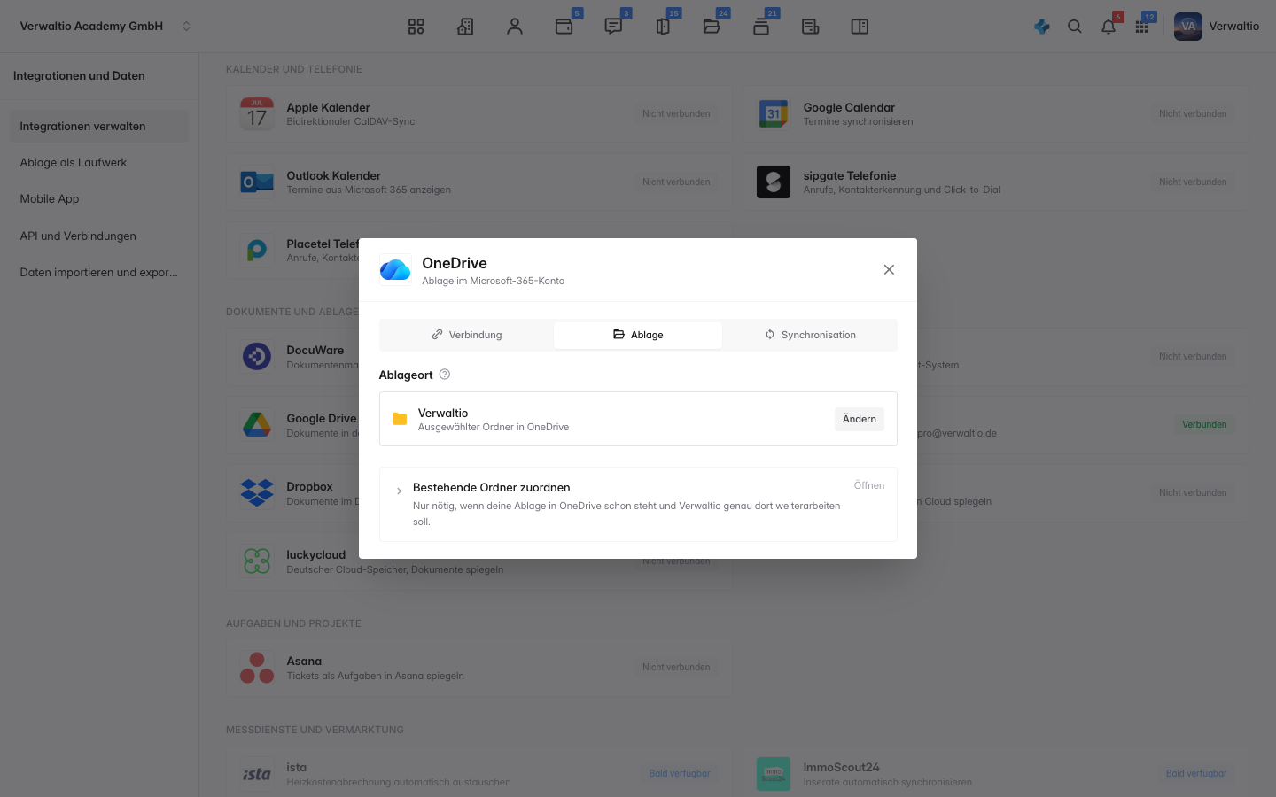Open the Google Calendar integration card
This screenshot has height=797, width=1276.
coord(996,114)
